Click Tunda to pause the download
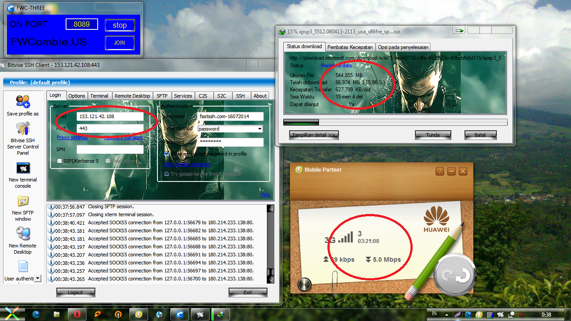 [x=433, y=135]
